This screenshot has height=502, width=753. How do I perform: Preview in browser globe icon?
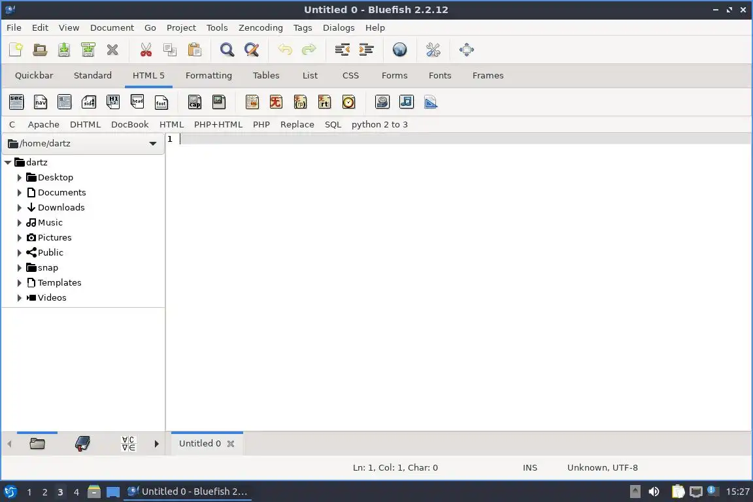[399, 50]
